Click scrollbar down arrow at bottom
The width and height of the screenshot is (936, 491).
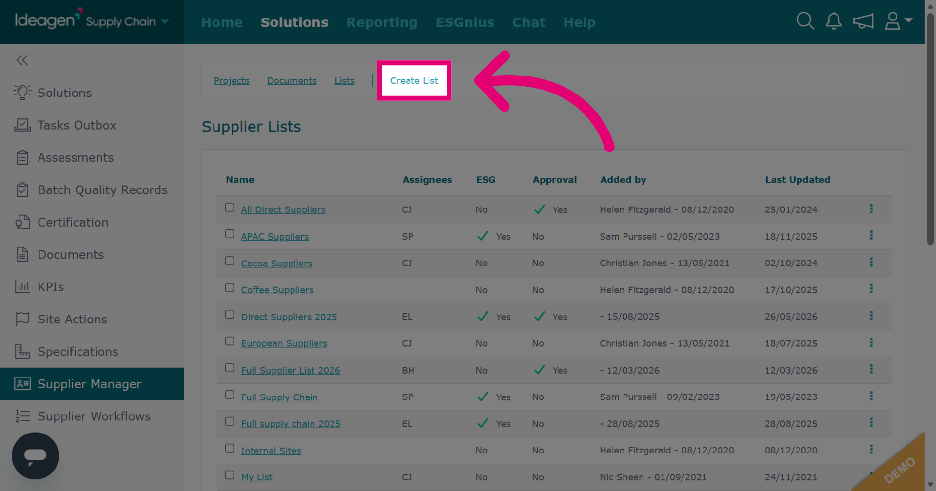(x=930, y=485)
